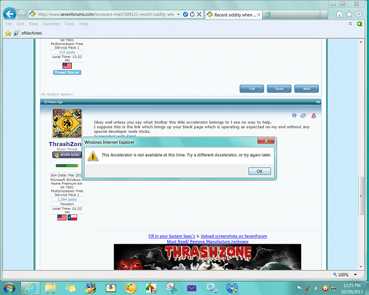The height and width of the screenshot is (295, 369).
Task: Click the volume speaker tray icon
Action: tap(317, 288)
